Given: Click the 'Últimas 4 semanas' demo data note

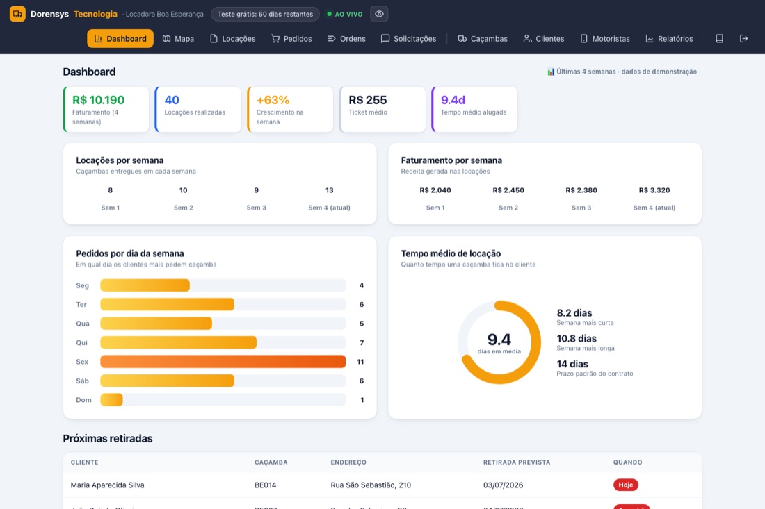Looking at the screenshot, I should [x=622, y=72].
